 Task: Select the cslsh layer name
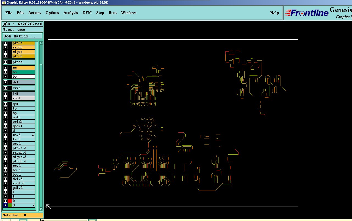click(x=24, y=122)
